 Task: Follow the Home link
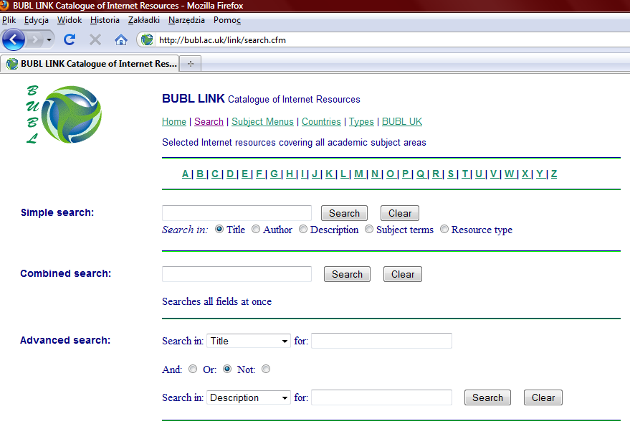(x=174, y=121)
